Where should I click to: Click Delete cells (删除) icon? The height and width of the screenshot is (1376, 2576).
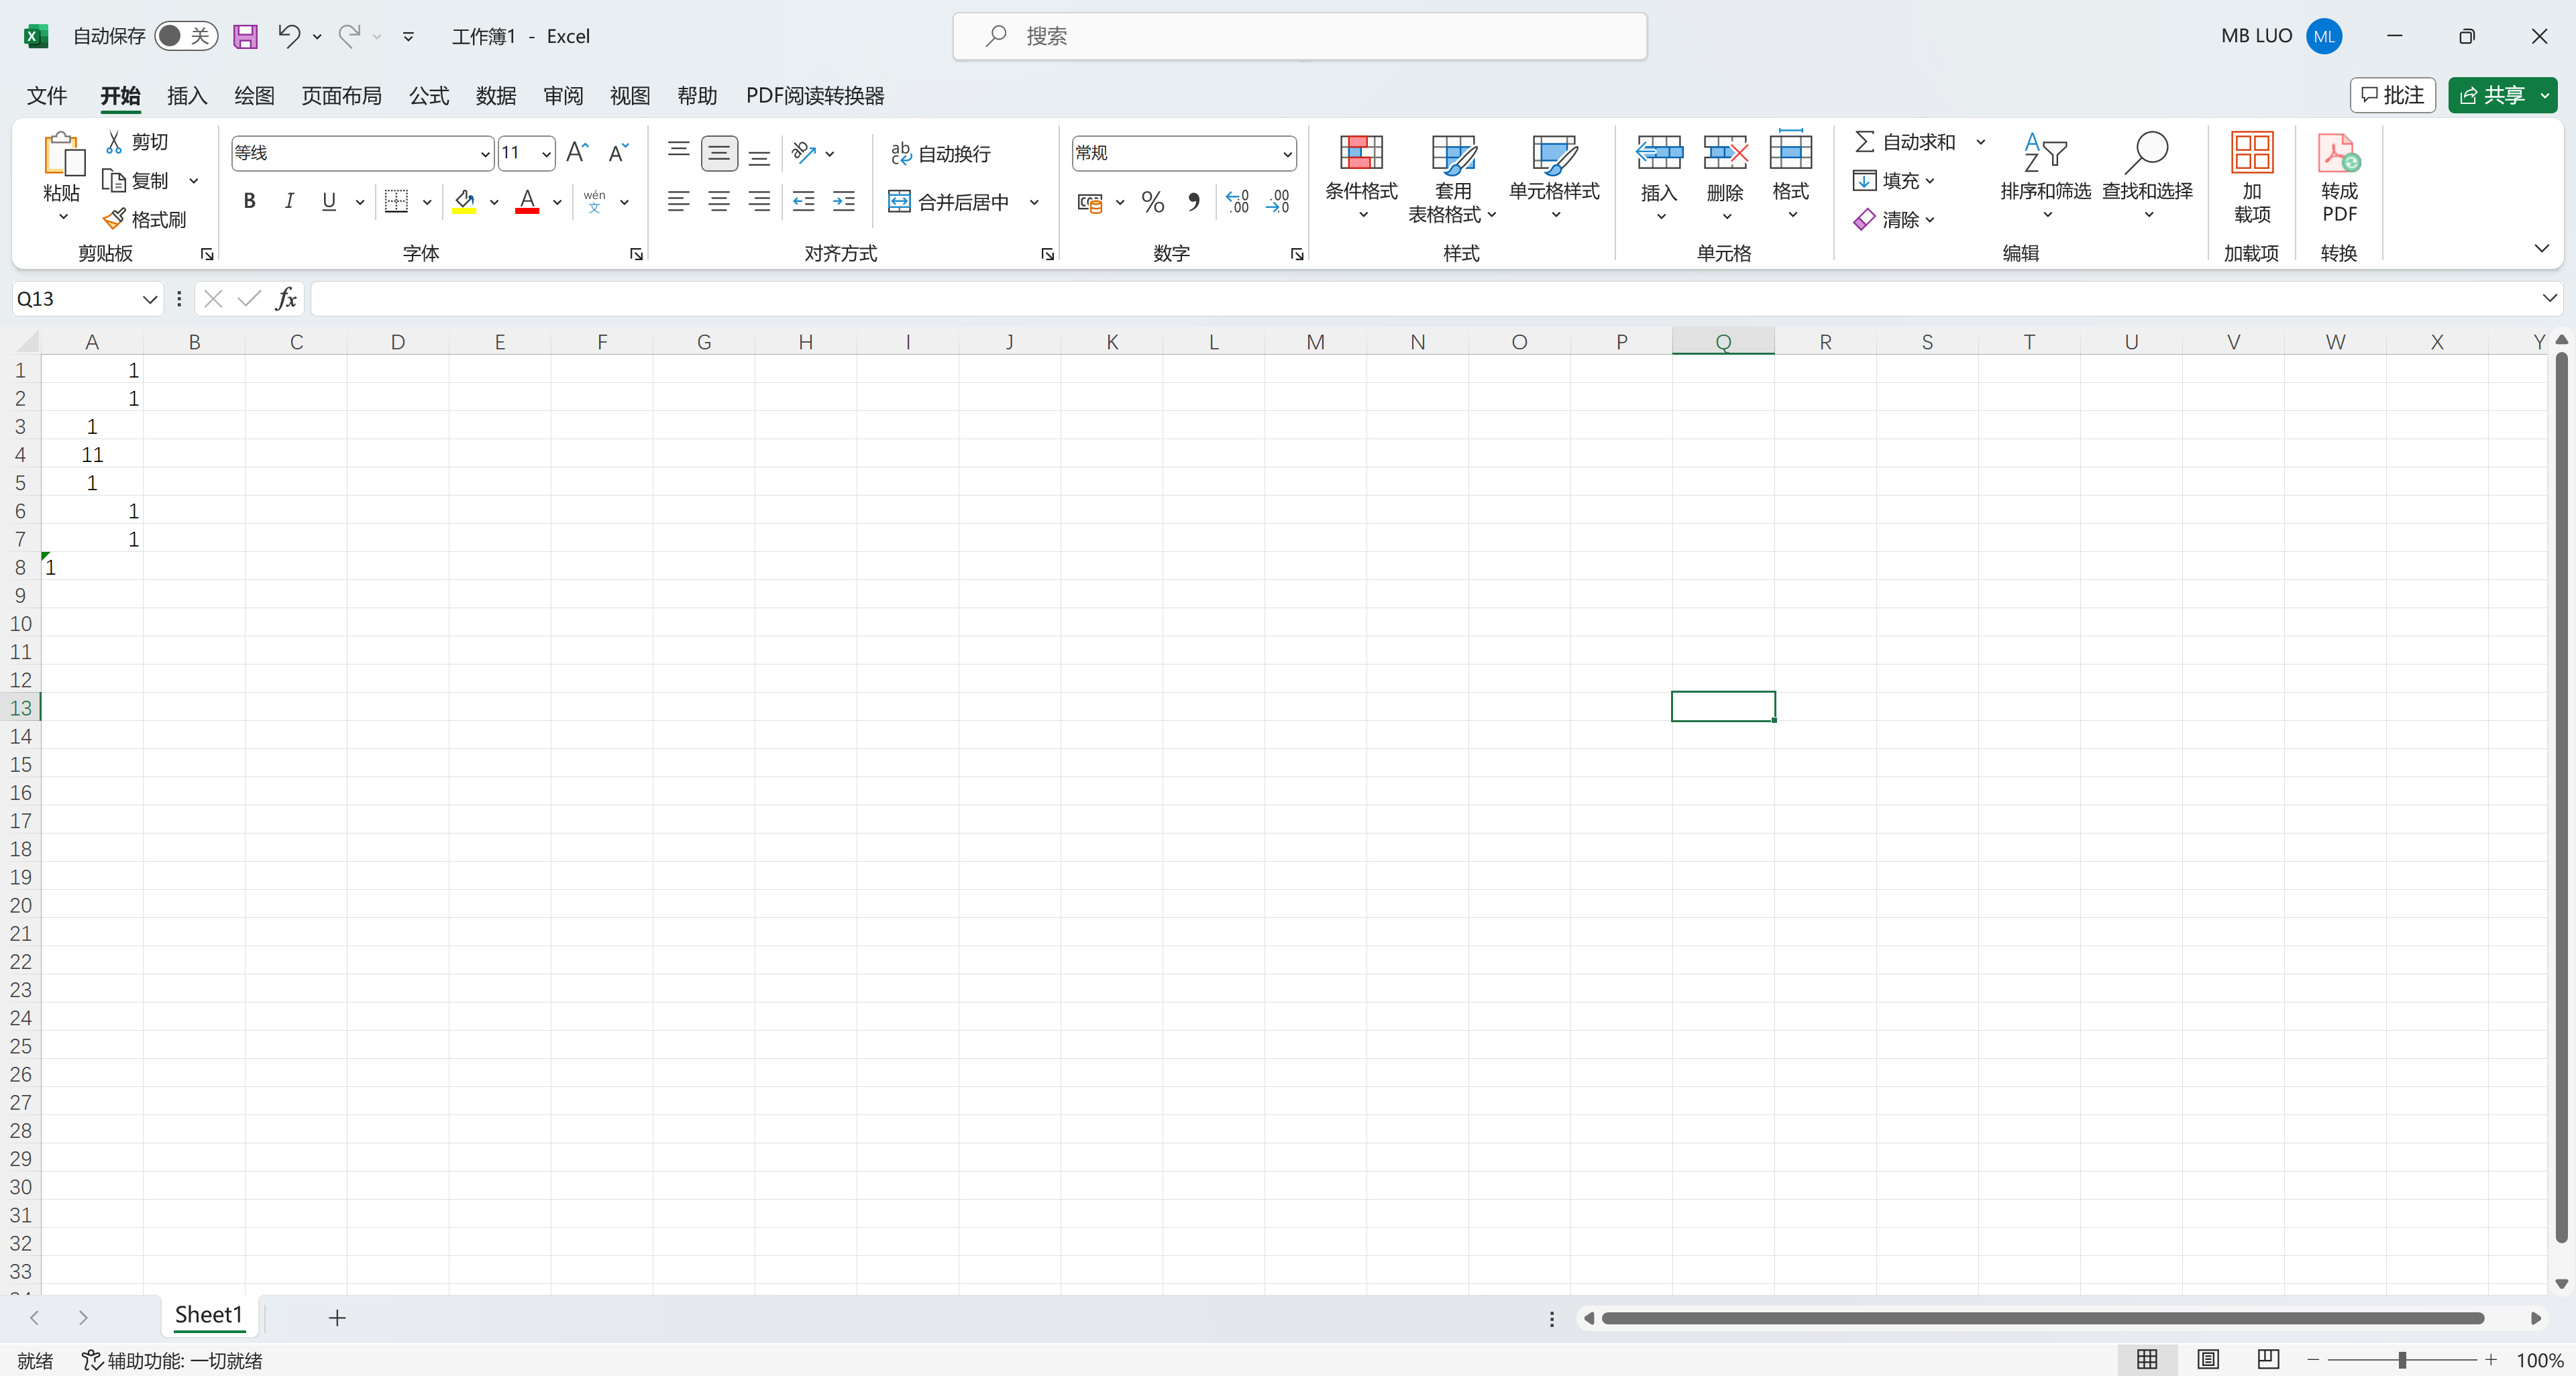pos(1725,153)
